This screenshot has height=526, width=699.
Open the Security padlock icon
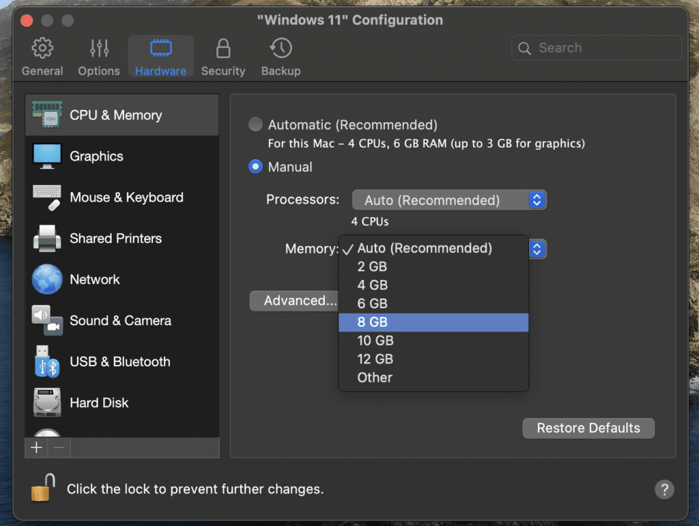[223, 49]
